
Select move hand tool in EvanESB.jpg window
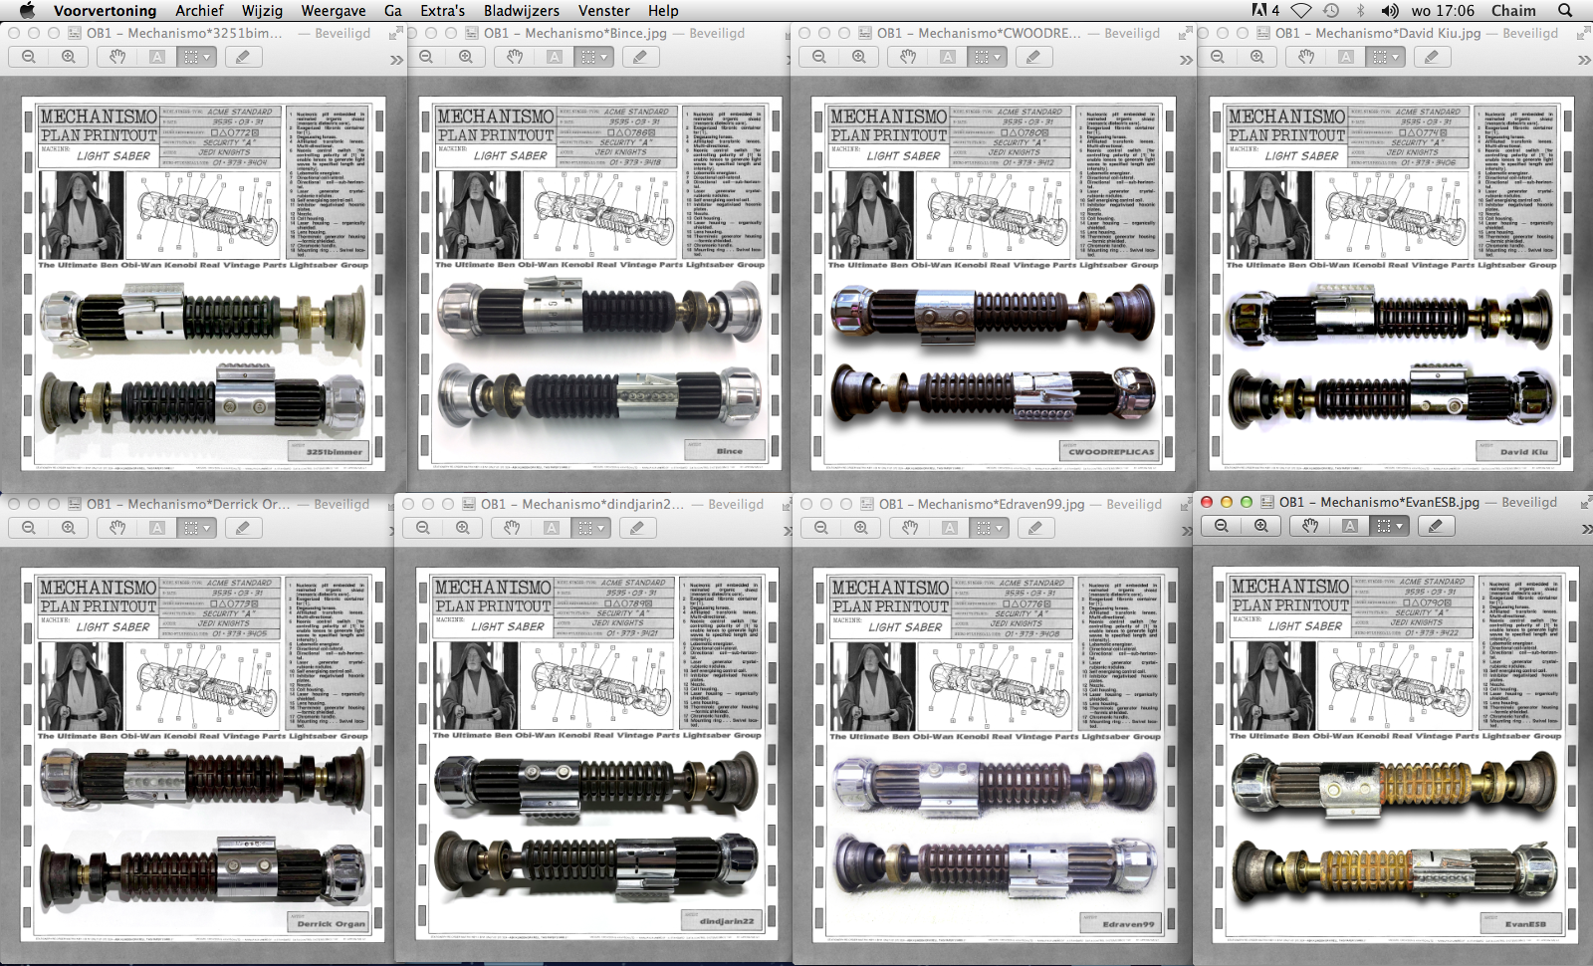pyautogui.click(x=1310, y=526)
